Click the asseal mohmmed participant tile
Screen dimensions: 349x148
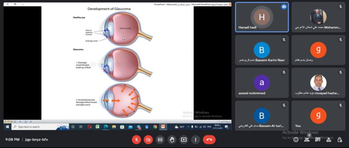coord(262,83)
